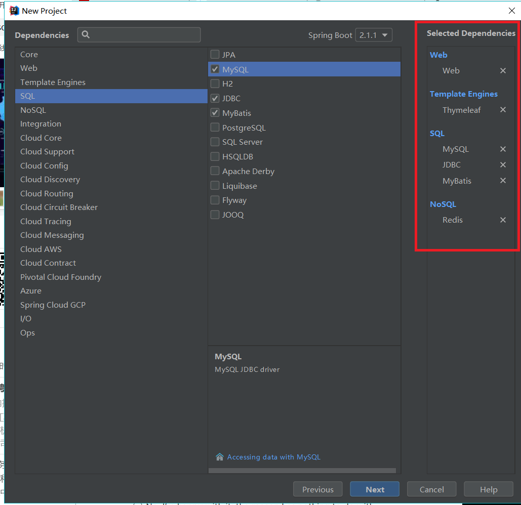Screen dimensions: 521x505
Task: Click the home icon beside the Accessing data with MySQL link
Action: click(220, 457)
